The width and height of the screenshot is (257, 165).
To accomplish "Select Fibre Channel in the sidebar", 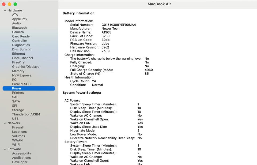I will pos(22,58).
